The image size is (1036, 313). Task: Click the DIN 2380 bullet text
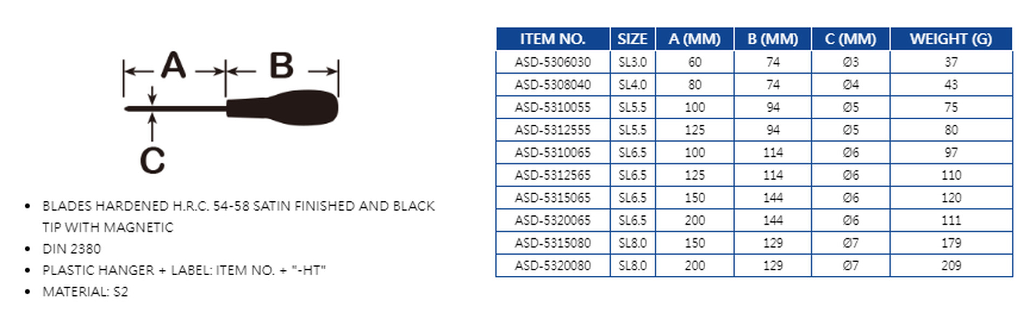click(x=72, y=249)
